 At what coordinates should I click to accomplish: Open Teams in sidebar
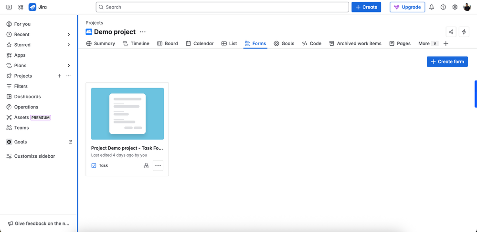tap(39, 128)
